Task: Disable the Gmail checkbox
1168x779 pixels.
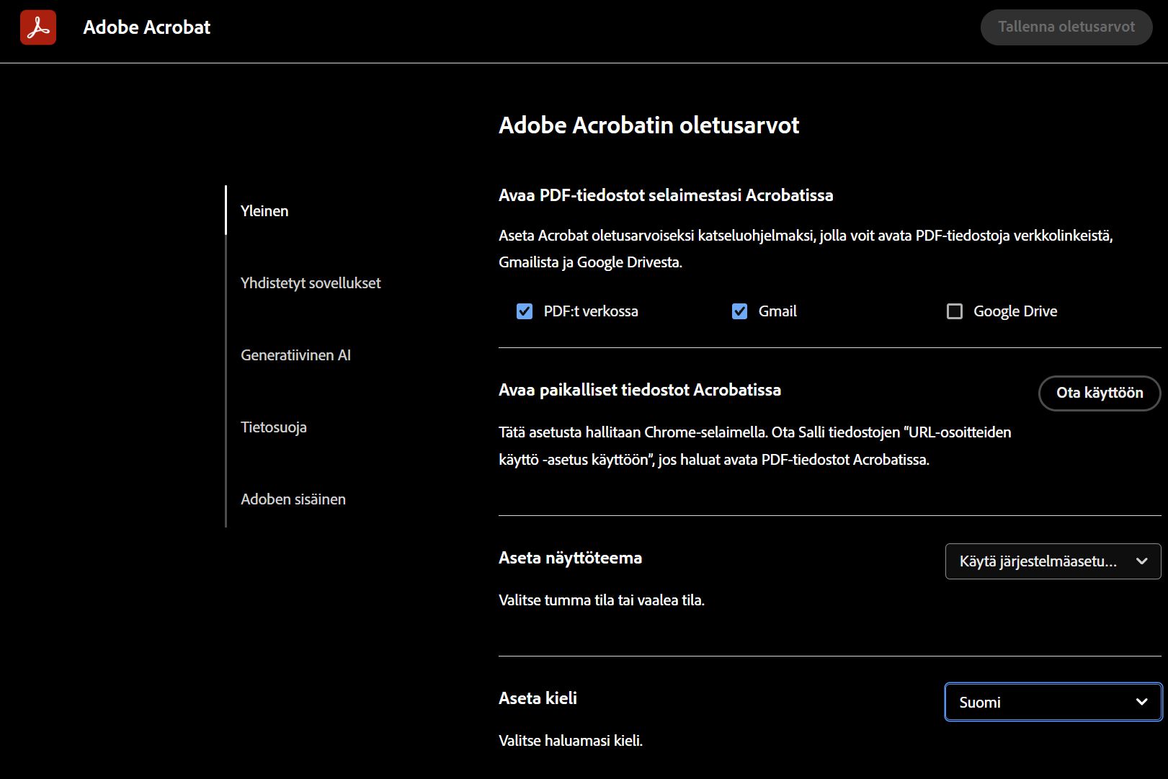Action: click(739, 311)
